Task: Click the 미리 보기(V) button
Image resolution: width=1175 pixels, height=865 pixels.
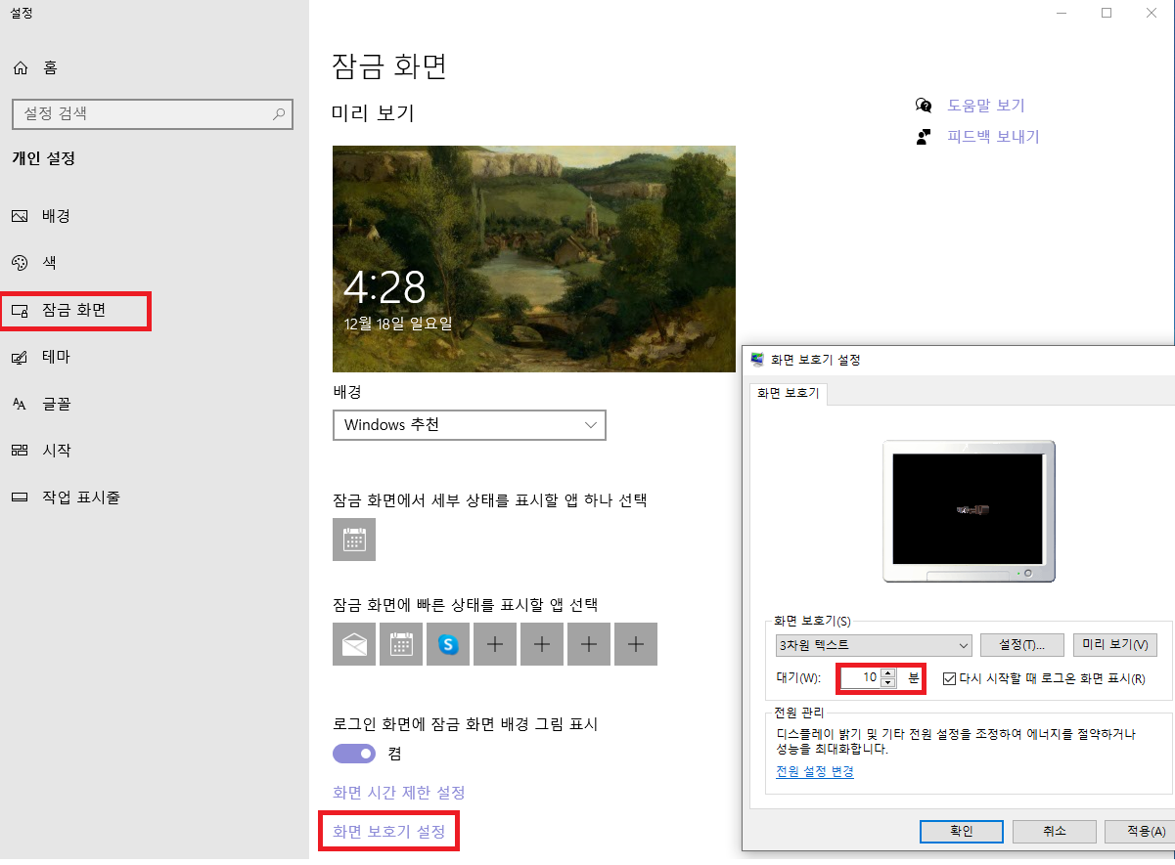Action: [1115, 645]
